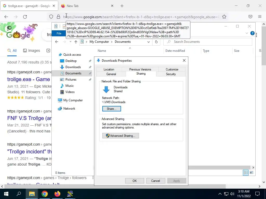Show hidden system tray icons
This screenshot has width=266, height=199.
[x=220, y=194]
